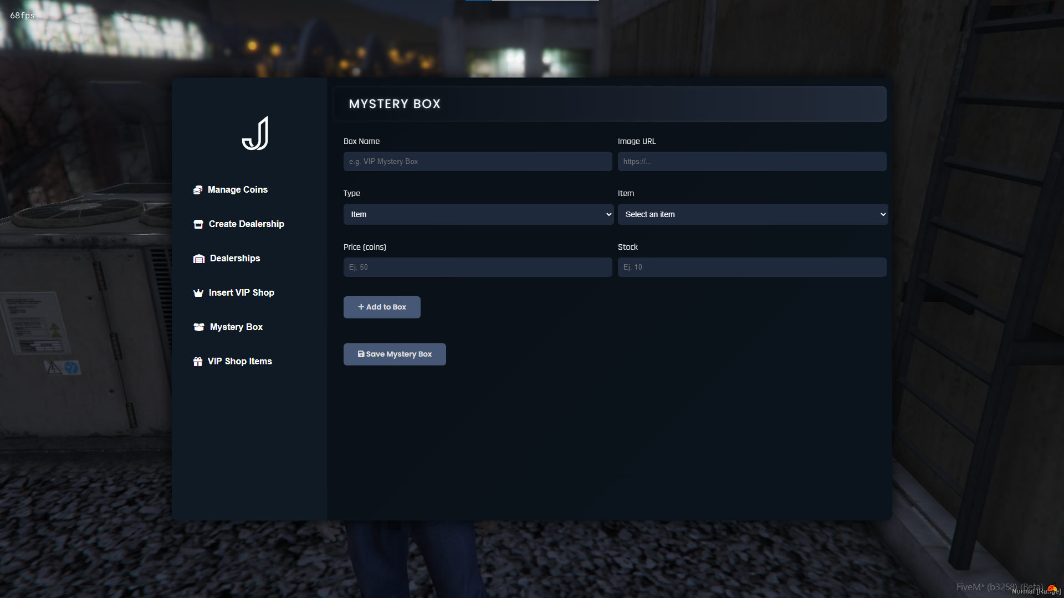Focus the Image URL field
Viewport: 1064px width, 598px height.
(752, 161)
